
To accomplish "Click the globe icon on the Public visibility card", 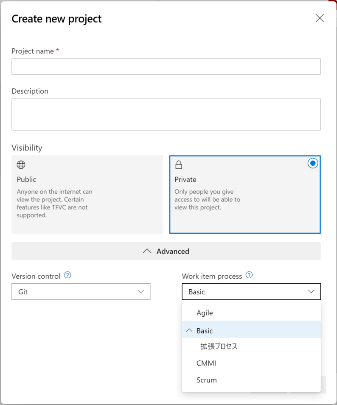I will point(21,165).
